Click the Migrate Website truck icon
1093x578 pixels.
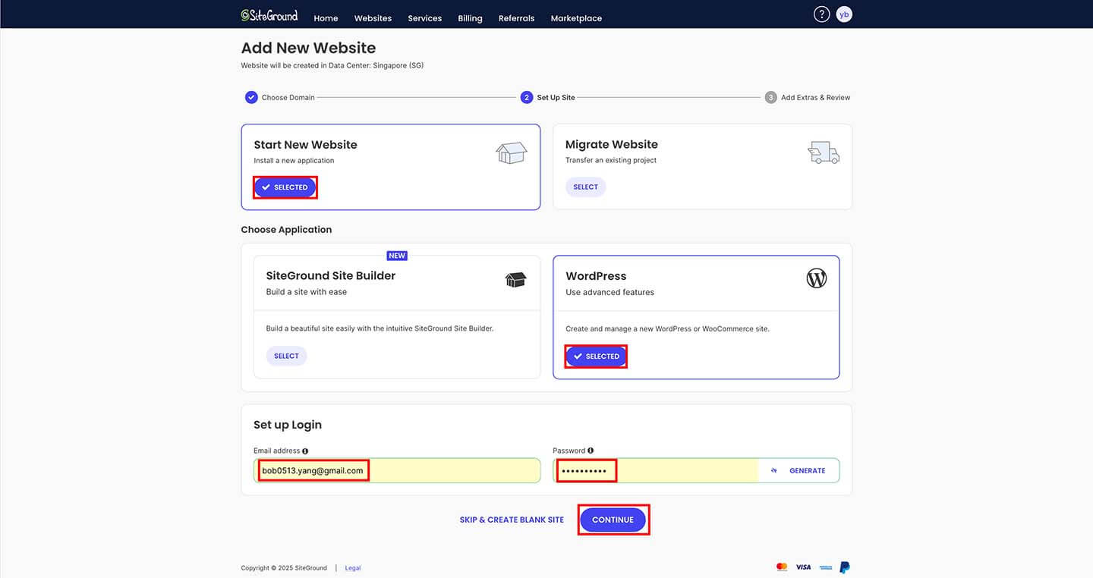(x=824, y=152)
